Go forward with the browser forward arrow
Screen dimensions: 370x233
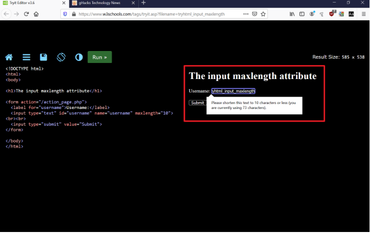[x=16, y=14]
